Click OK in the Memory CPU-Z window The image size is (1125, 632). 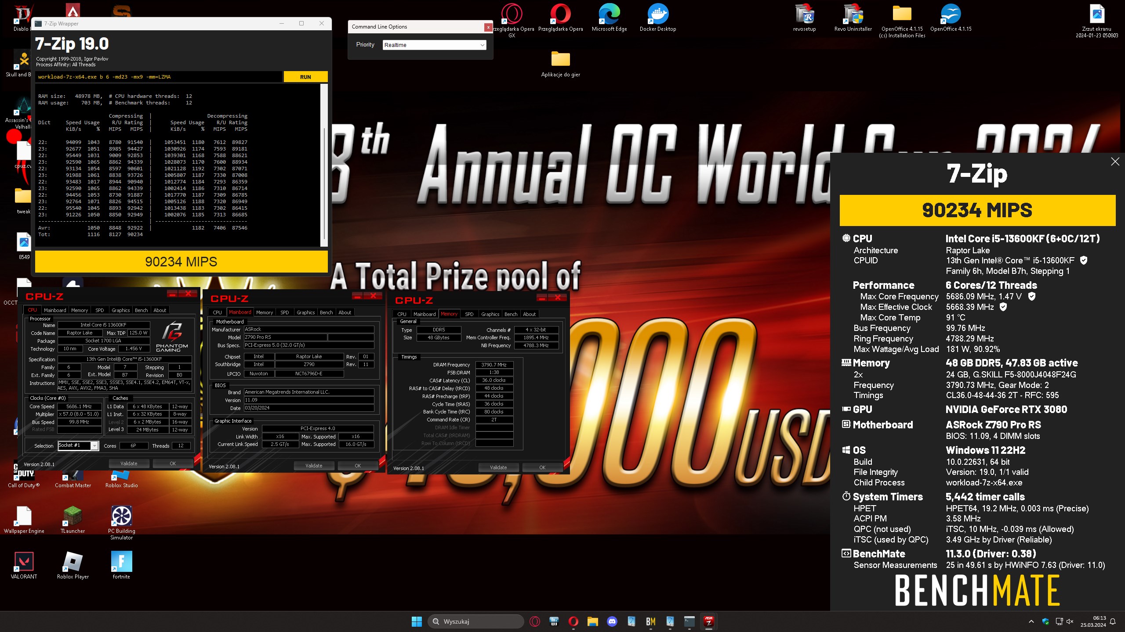542,467
